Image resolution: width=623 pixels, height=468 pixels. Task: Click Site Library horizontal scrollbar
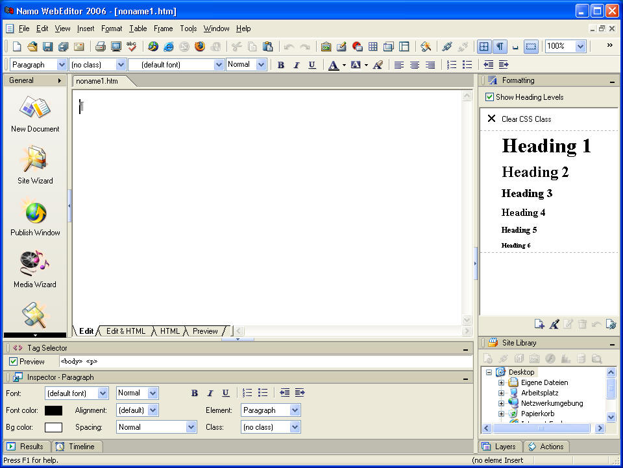pos(543,428)
